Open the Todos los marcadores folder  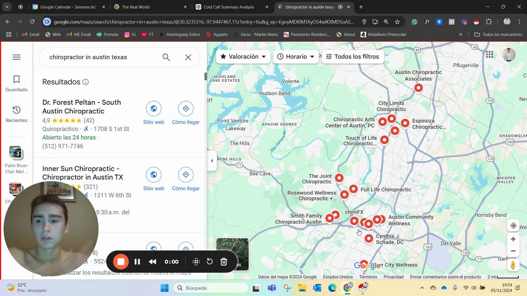pyautogui.click(x=499, y=35)
